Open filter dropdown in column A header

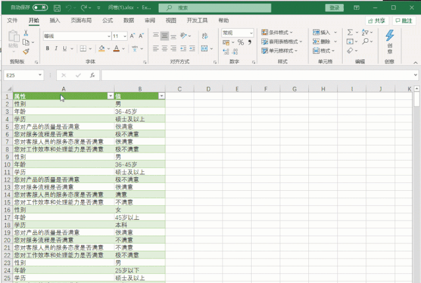pyautogui.click(x=110, y=96)
